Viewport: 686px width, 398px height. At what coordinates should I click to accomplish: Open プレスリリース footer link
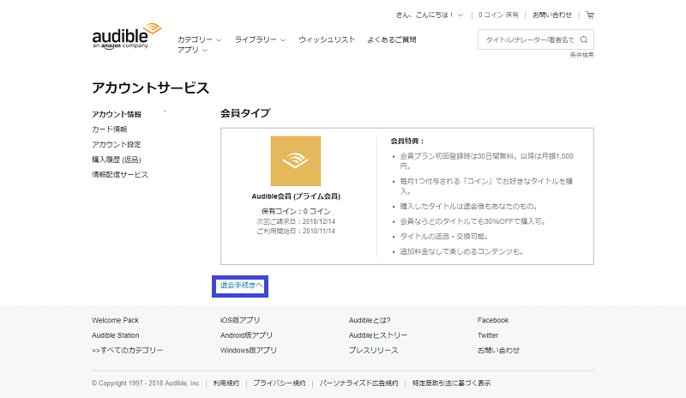pyautogui.click(x=374, y=350)
